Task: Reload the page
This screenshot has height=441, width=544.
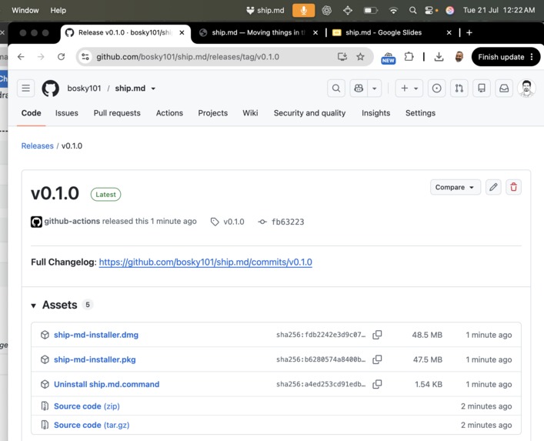Action: pos(62,56)
